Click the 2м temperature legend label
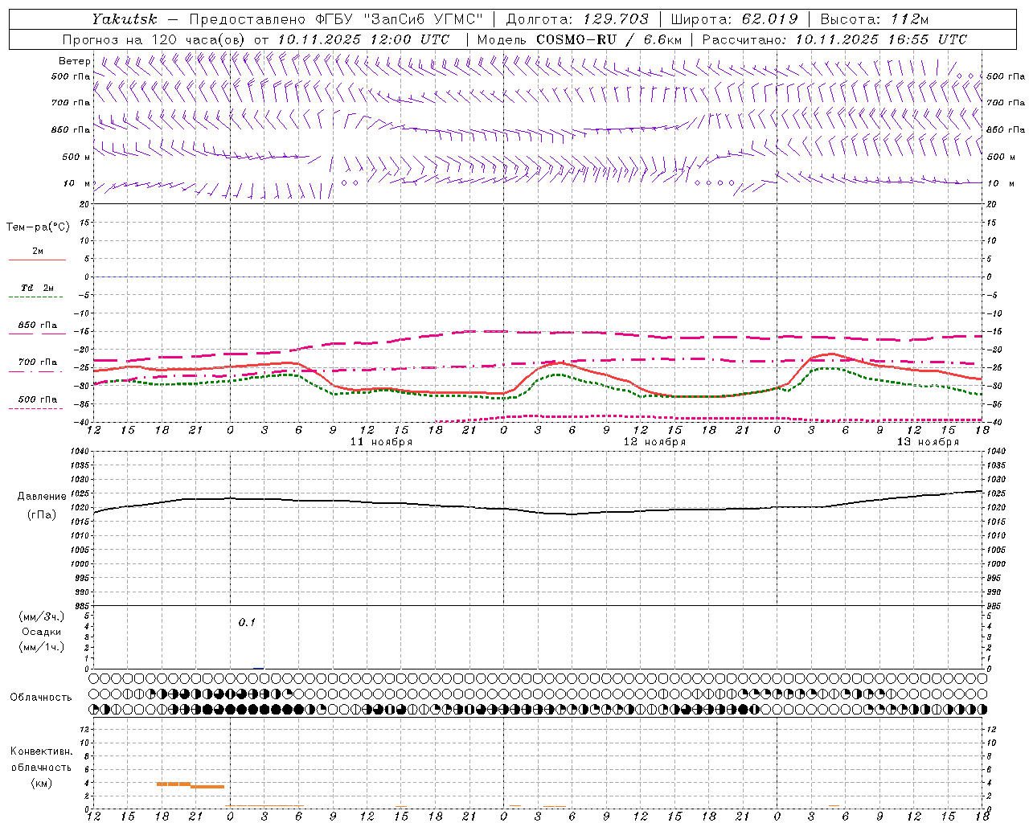 point(38,251)
